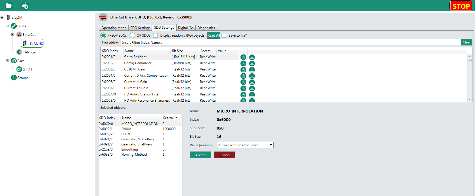The image size is (475, 196).
Task: Open the Diagnostics tab
Action: (206, 28)
